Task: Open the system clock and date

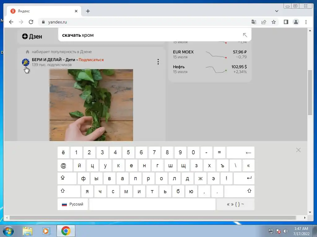Action: point(301,231)
